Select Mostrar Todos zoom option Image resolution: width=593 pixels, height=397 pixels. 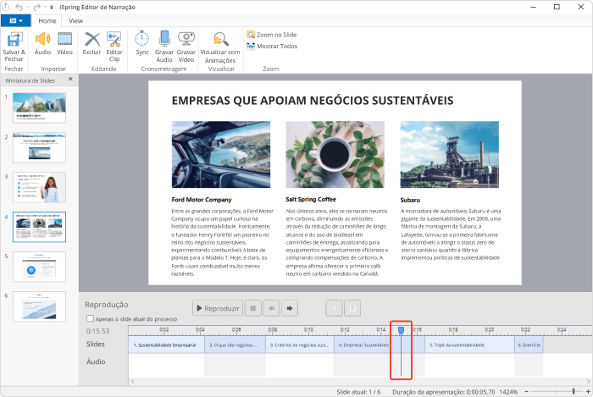pyautogui.click(x=272, y=46)
